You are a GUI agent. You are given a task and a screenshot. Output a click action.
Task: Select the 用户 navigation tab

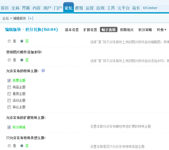[47, 8]
